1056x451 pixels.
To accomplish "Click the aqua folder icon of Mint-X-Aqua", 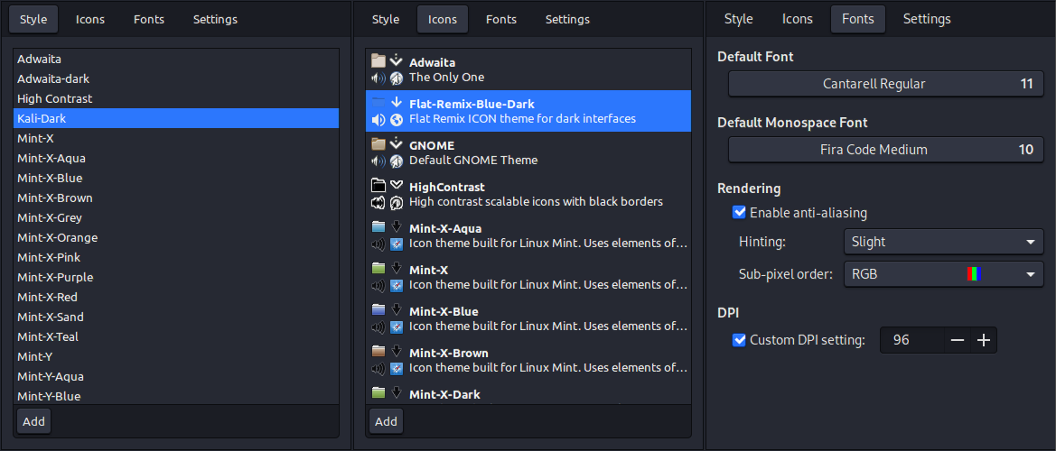I will [x=378, y=227].
